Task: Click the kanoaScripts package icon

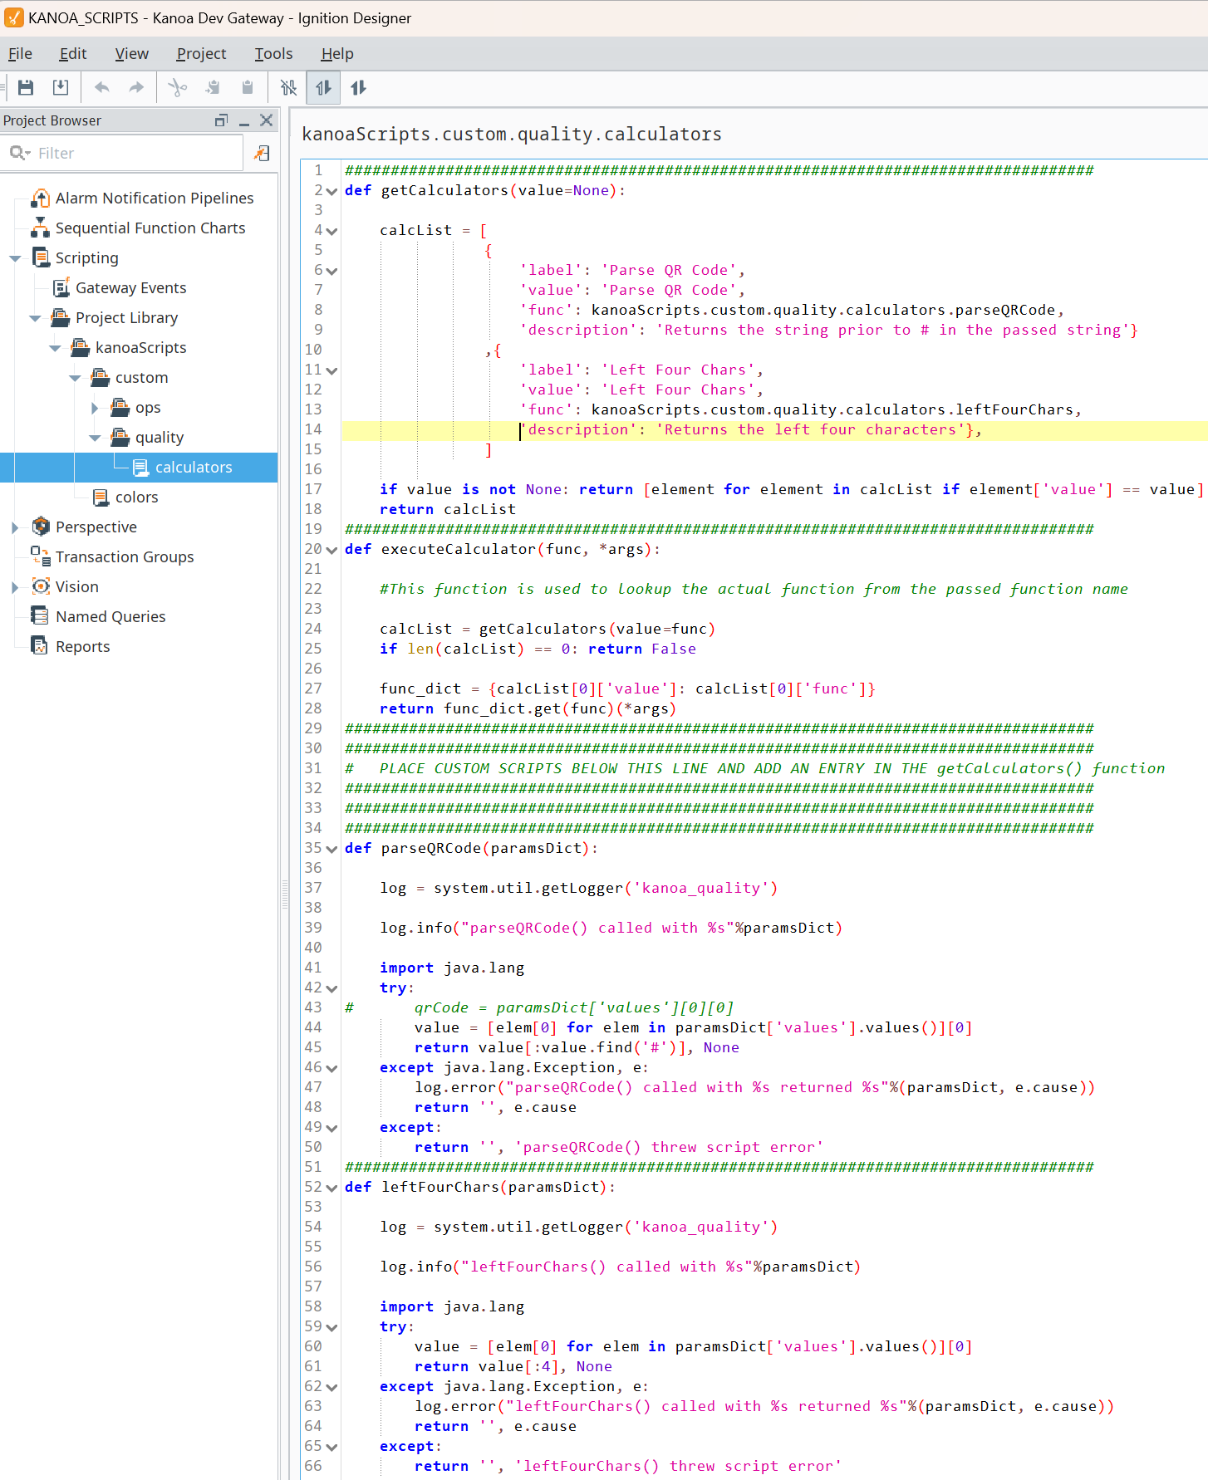Action: (80, 347)
